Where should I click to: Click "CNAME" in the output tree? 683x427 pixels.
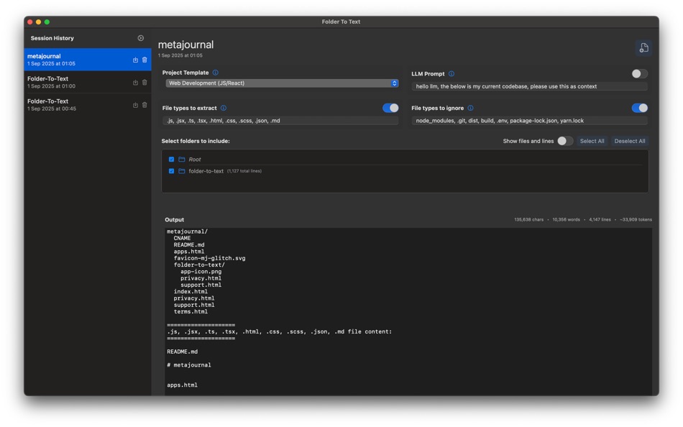click(x=182, y=239)
